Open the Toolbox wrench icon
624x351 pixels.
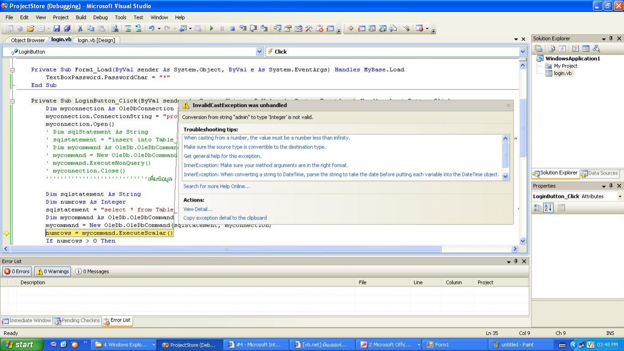(309, 28)
